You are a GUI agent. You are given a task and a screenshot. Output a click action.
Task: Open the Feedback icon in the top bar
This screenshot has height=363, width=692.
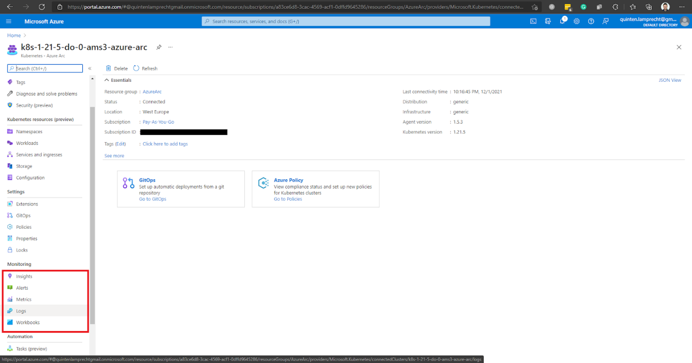[x=605, y=21]
